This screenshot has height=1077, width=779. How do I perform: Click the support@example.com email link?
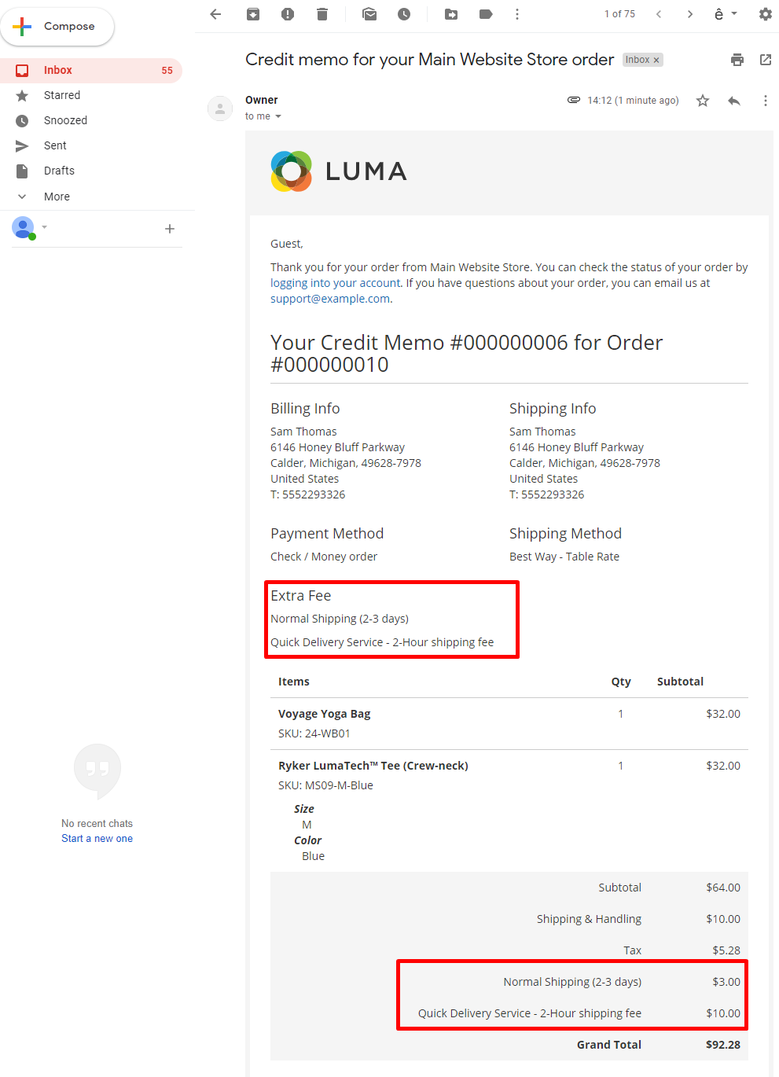[330, 299]
